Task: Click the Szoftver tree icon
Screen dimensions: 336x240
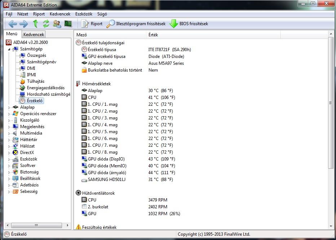Action: tap(16, 166)
